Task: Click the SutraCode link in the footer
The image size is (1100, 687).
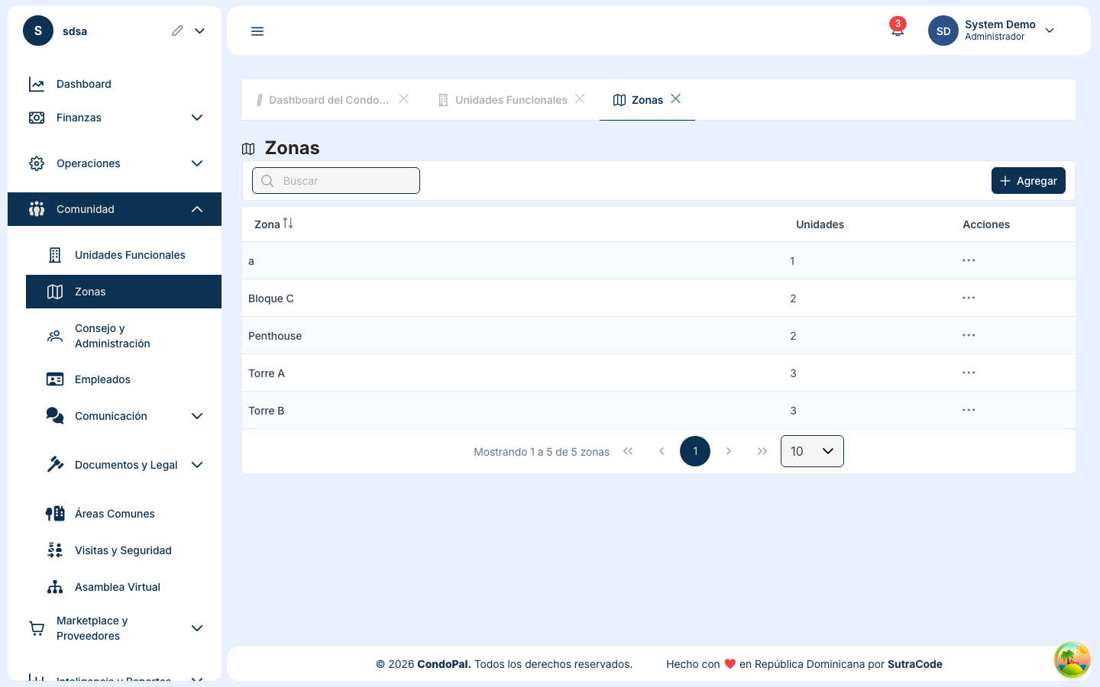Action: (x=914, y=664)
